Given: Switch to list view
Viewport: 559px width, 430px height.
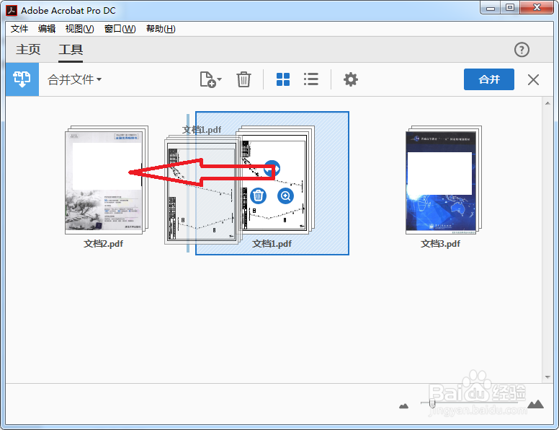Looking at the screenshot, I should (x=311, y=79).
